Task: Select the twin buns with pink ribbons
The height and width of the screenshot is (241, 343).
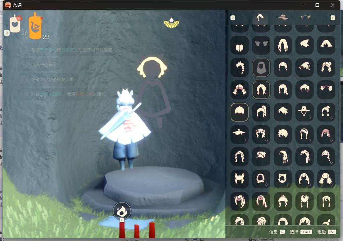Action: 304,90
